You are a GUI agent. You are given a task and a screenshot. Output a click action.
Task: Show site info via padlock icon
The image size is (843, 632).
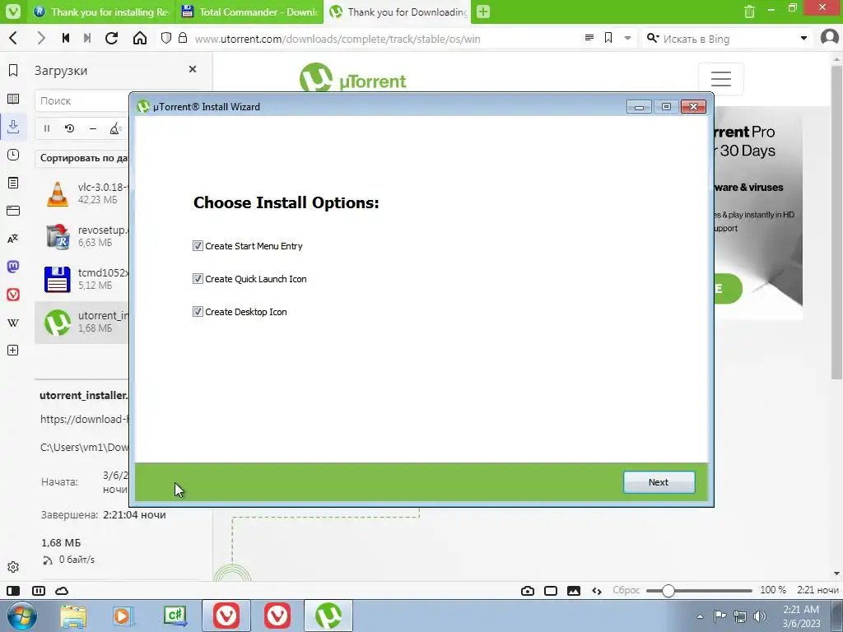pos(183,38)
